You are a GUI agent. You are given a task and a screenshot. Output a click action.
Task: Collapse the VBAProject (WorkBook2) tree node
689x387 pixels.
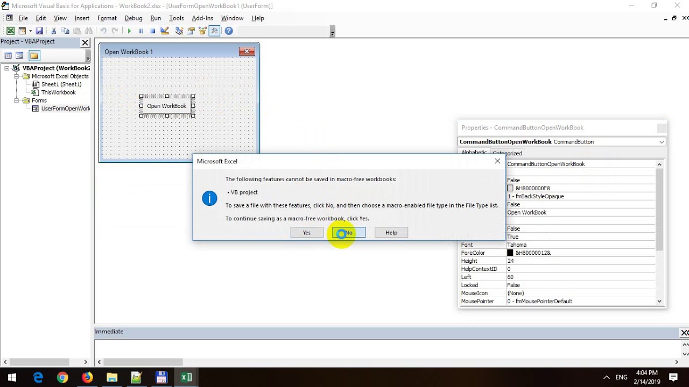coord(7,68)
